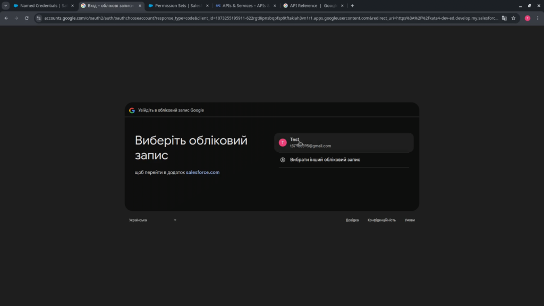Click the person icon beside other account option
This screenshot has width=544, height=306.
283,159
